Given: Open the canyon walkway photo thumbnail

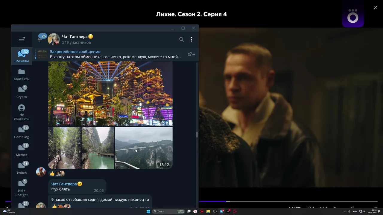Looking at the screenshot, I should coord(64,148).
